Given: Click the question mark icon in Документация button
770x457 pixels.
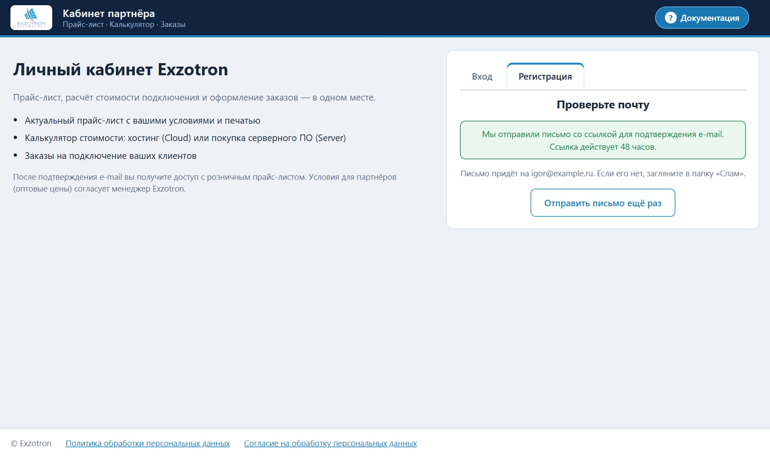Looking at the screenshot, I should 670,18.
